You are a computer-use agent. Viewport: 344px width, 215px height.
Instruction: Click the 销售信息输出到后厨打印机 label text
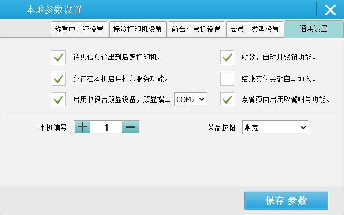click(117, 58)
